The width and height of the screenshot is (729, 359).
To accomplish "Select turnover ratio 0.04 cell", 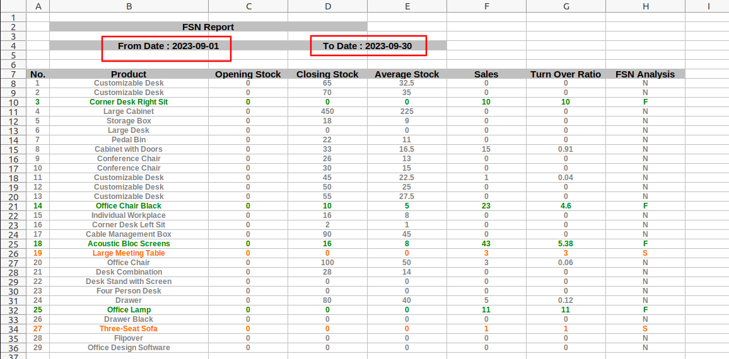I will pyautogui.click(x=566, y=178).
